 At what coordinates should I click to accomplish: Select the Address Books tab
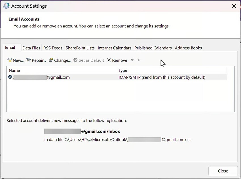pyautogui.click(x=188, y=48)
